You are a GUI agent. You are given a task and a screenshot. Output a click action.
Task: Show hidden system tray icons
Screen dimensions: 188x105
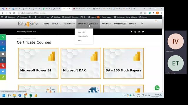125,95
